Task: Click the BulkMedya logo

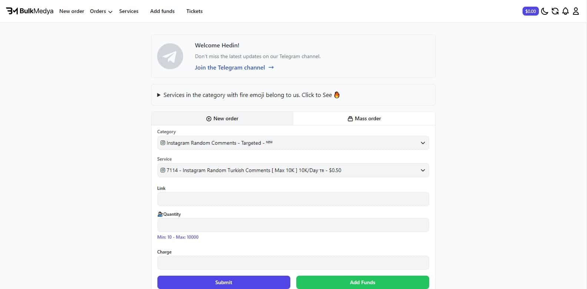Action: 30,11
